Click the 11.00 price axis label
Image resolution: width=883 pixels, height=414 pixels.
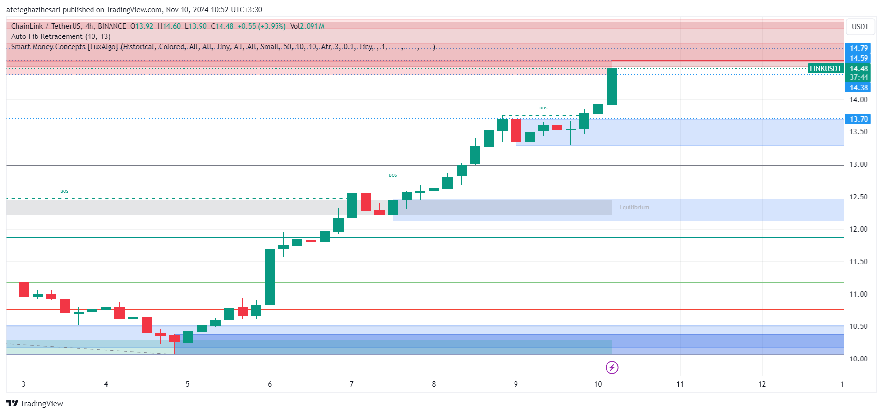coord(859,294)
